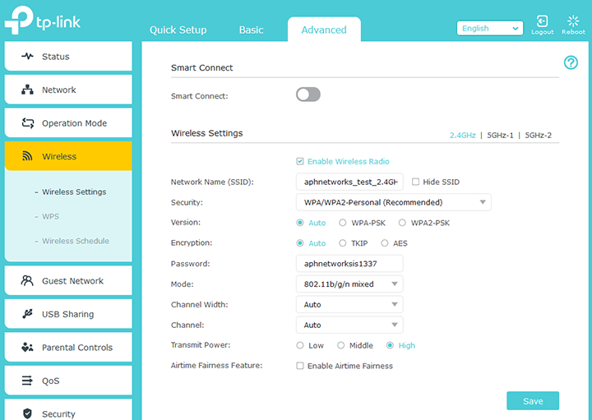The image size is (592, 420).
Task: Click the Password input field
Action: 349,264
